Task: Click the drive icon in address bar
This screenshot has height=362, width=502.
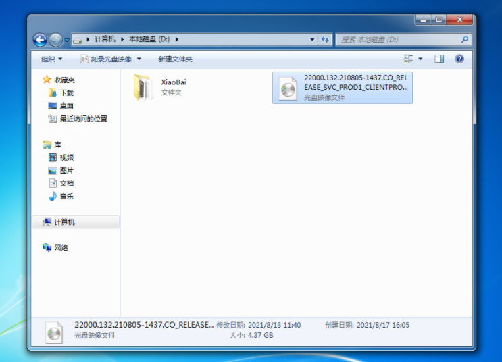Action: click(x=77, y=40)
